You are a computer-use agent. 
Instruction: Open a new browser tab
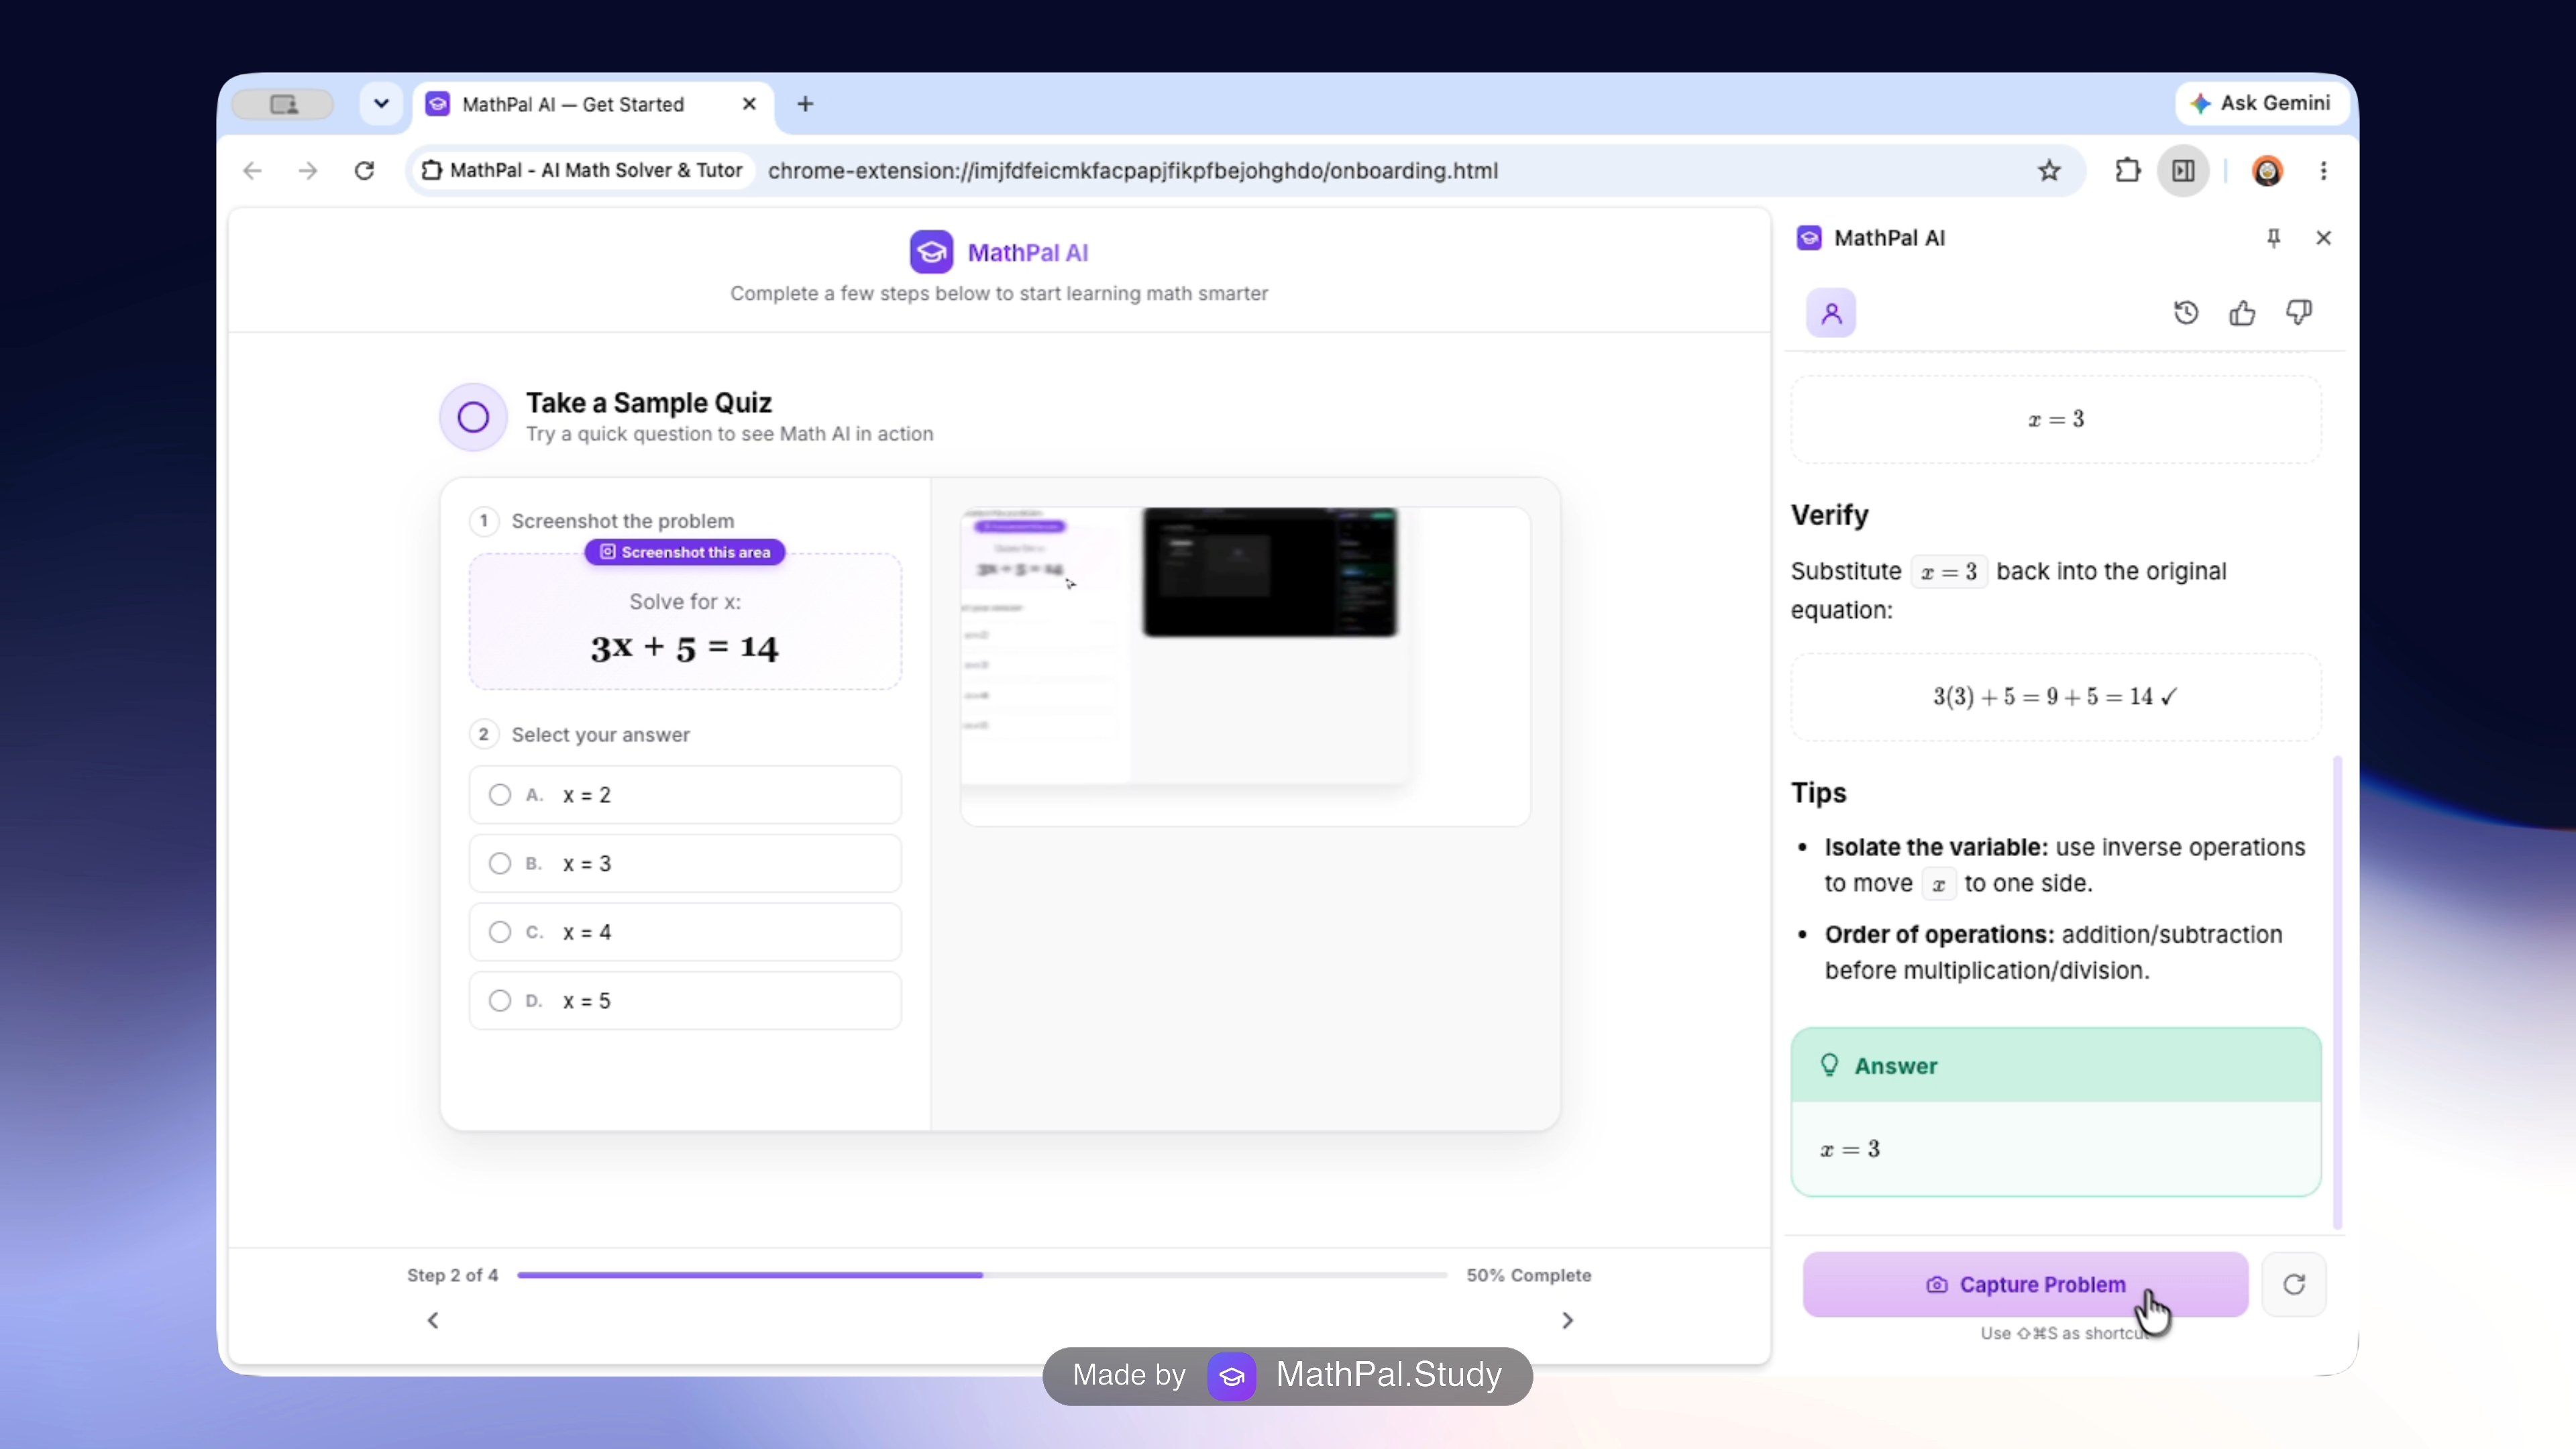(805, 104)
